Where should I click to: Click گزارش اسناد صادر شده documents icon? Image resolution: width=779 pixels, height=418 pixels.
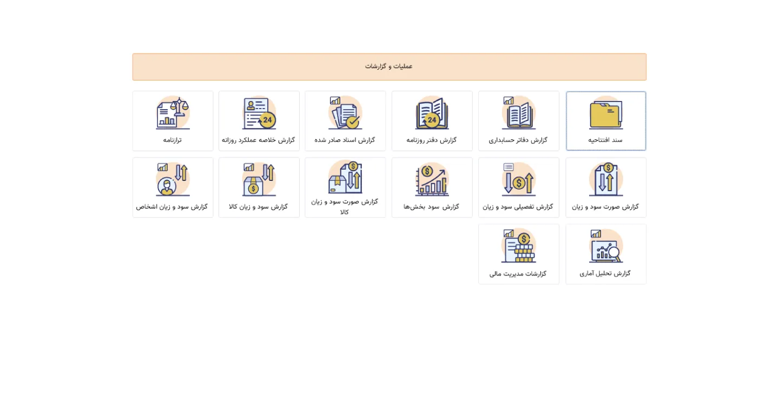(345, 113)
